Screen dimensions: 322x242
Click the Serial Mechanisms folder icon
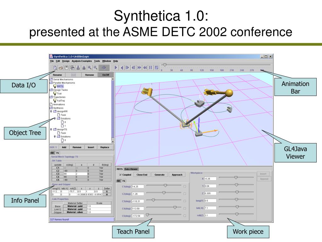pyautogui.click(x=51, y=79)
